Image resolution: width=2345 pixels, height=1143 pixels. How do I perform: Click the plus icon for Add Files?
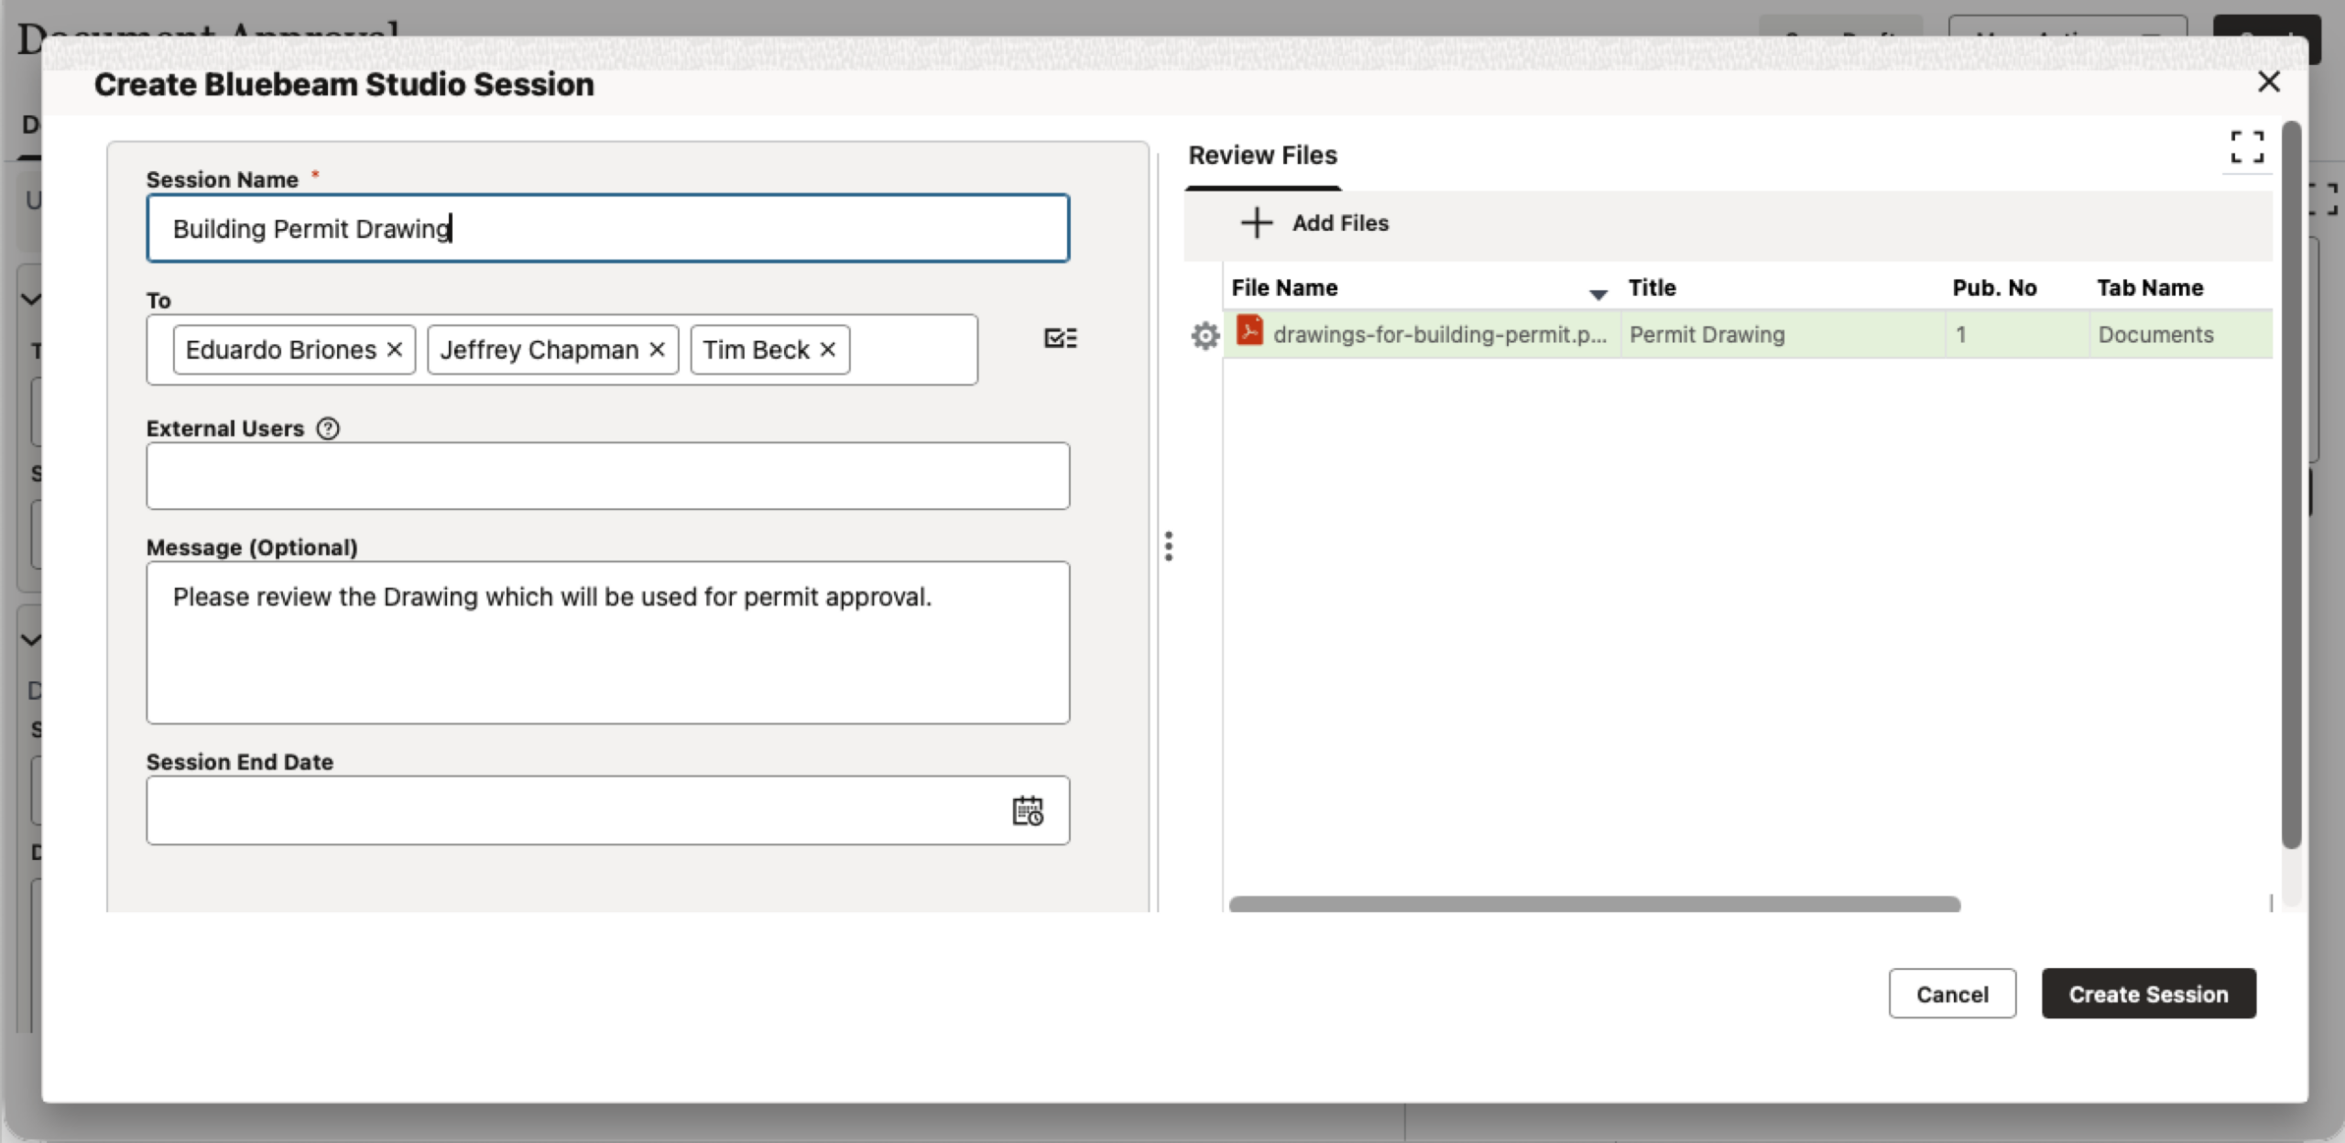pos(1257,223)
